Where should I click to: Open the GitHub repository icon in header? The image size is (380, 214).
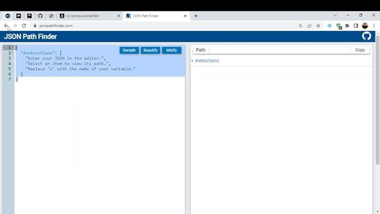[366, 36]
